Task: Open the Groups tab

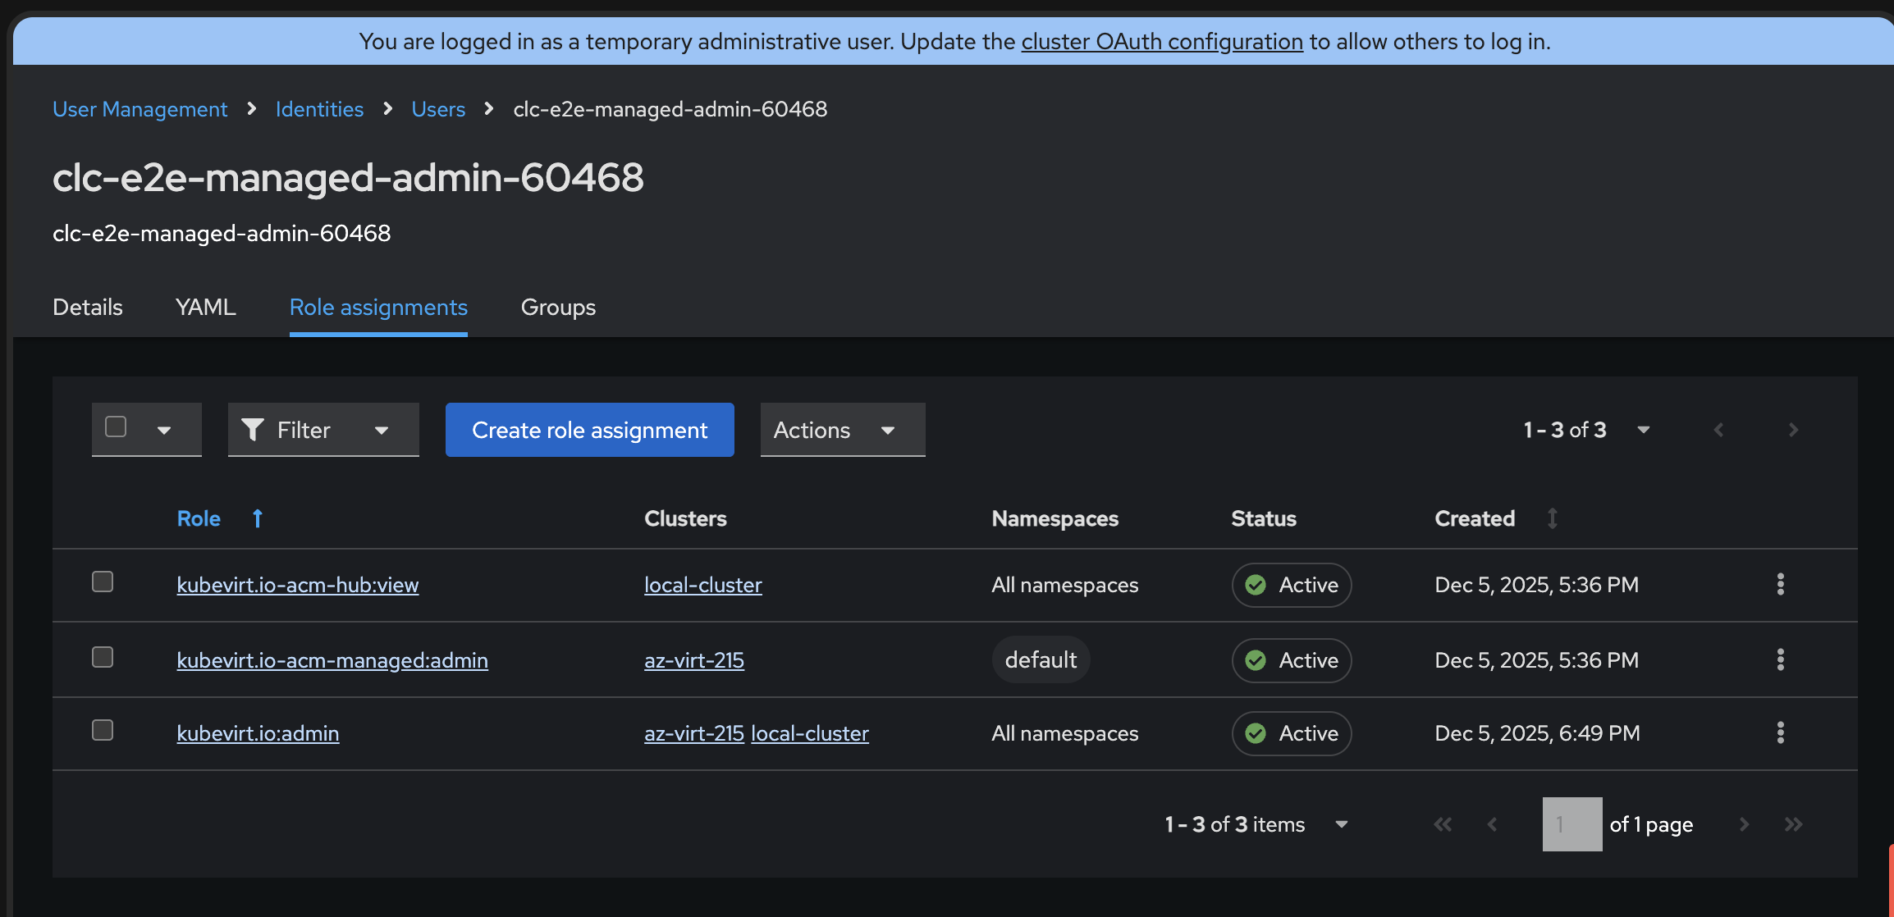Action: 558,307
